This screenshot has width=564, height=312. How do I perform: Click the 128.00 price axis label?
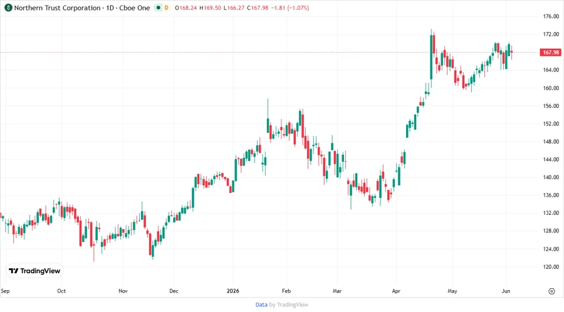click(551, 231)
